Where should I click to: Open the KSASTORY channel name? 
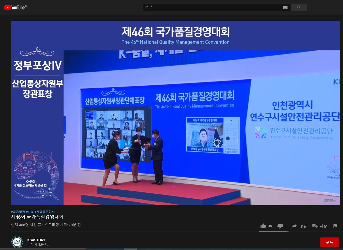pyautogui.click(x=36, y=240)
